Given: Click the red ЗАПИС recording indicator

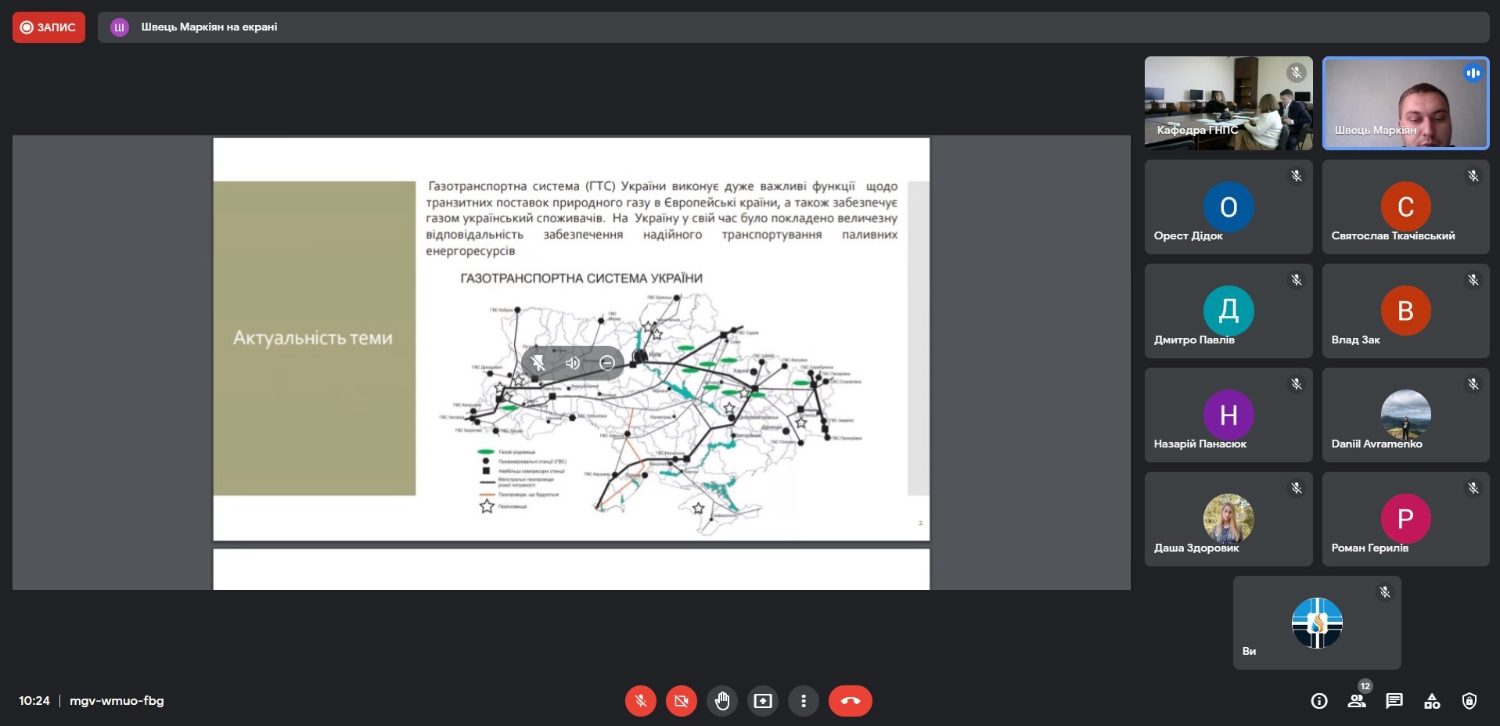Looking at the screenshot, I should (49, 27).
